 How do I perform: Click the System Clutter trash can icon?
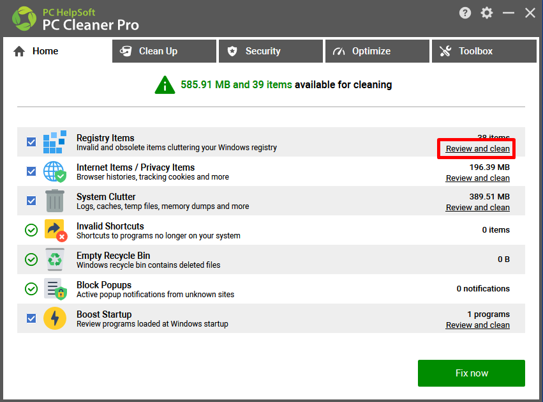pos(55,201)
